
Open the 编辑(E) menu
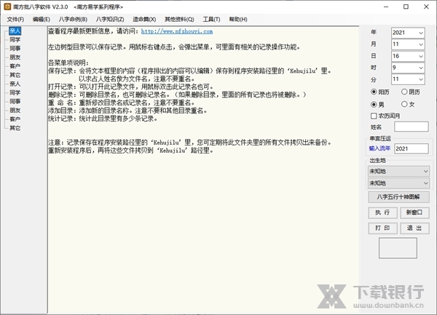(x=42, y=19)
